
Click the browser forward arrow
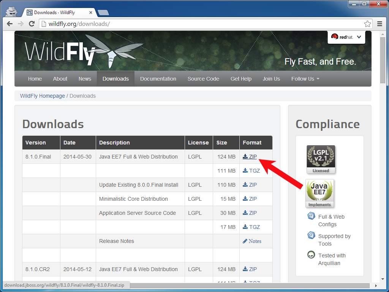[21, 24]
